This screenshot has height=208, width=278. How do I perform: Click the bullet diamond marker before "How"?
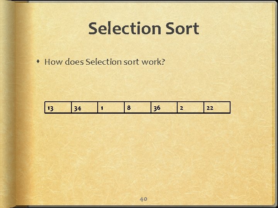pos(39,62)
